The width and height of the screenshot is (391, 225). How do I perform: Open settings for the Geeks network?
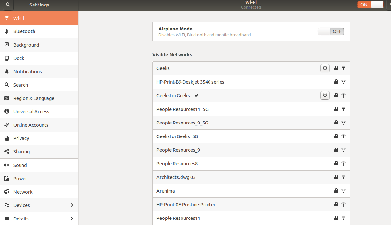click(325, 68)
